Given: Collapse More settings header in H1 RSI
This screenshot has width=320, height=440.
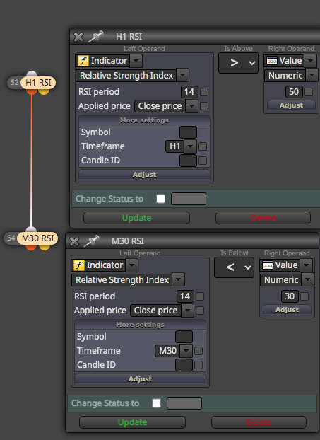Looking at the screenshot, I should 144,120.
